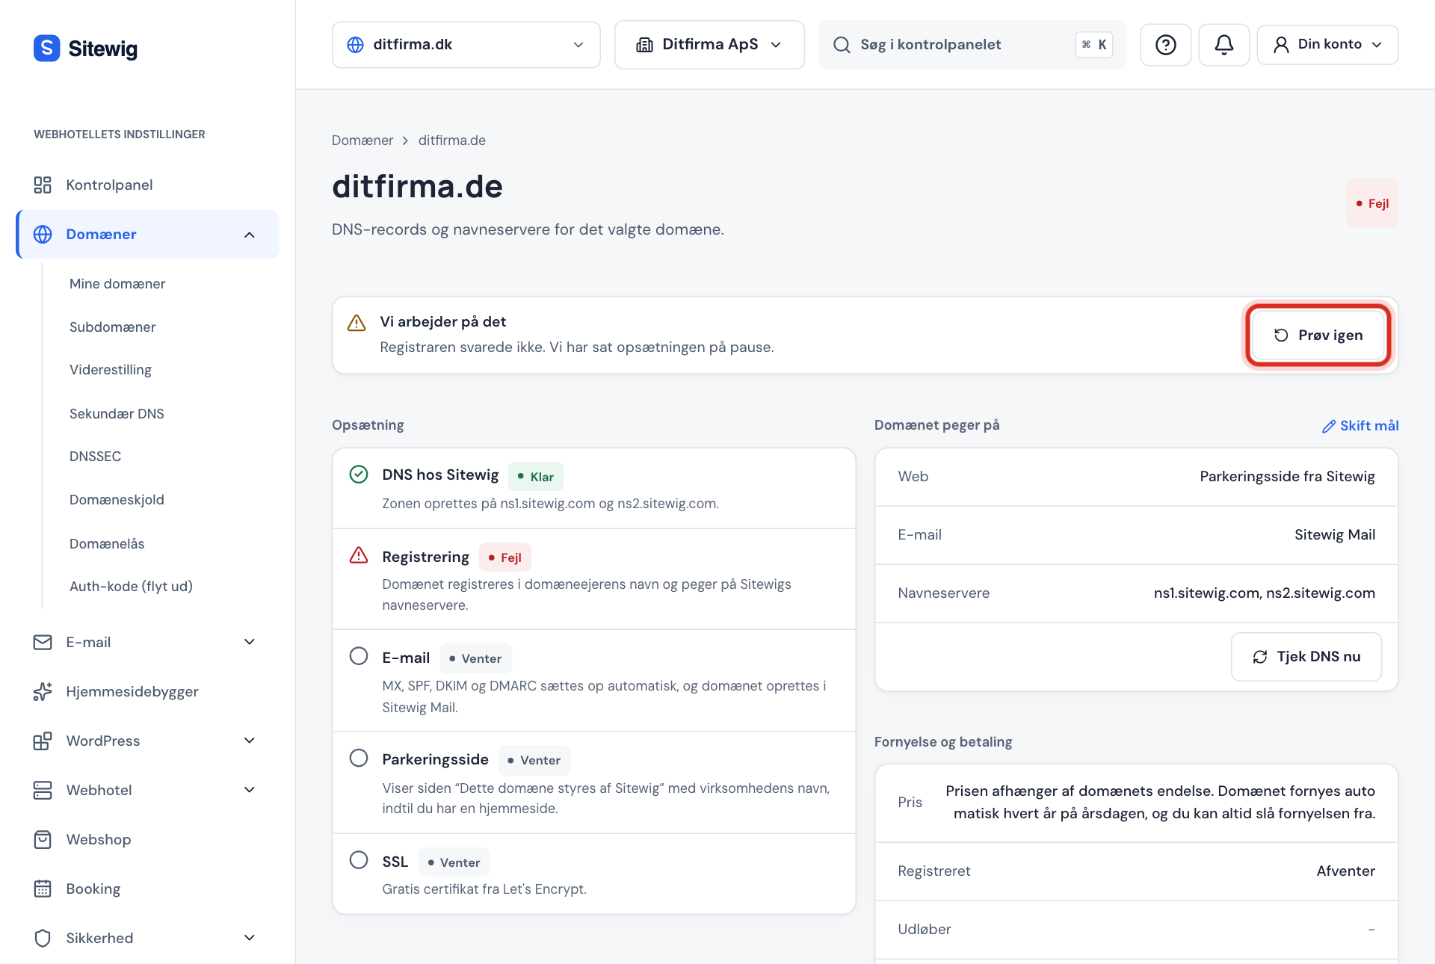Open the Din konto account menu
Viewport: 1435px width, 964px height.
[1327, 45]
